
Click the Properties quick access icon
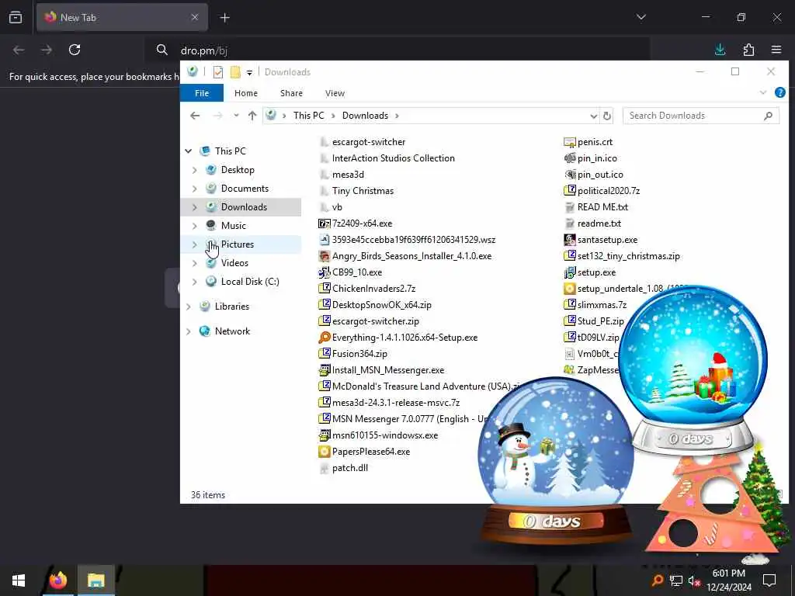tap(218, 72)
